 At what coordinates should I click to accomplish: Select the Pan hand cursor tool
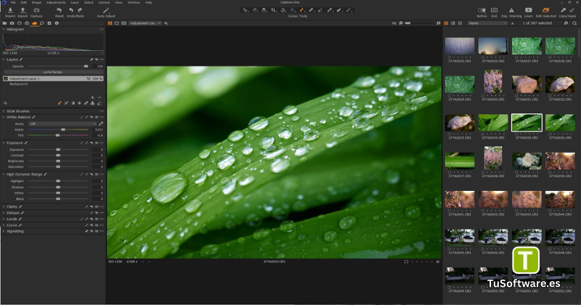pyautogui.click(x=255, y=10)
